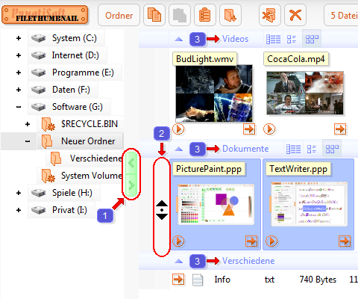Viewport: 358px width, 299px height.
Task: Click the TextWriter.ppp open arrow icon
Action: tap(345, 241)
